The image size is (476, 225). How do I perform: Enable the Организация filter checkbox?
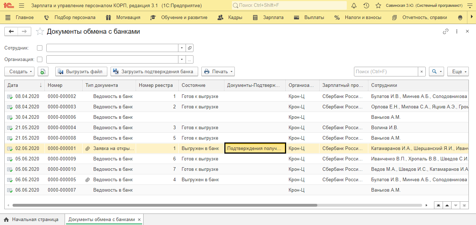coord(40,60)
